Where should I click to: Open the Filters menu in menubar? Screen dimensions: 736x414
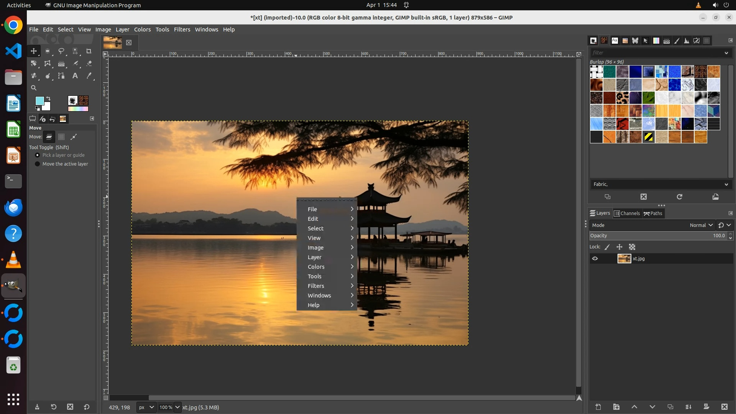[182, 30]
